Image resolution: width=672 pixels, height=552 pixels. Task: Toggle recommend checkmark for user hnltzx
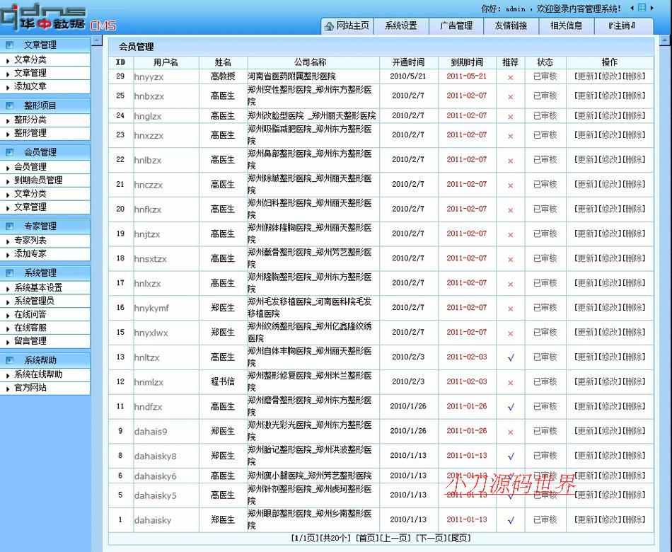(511, 357)
